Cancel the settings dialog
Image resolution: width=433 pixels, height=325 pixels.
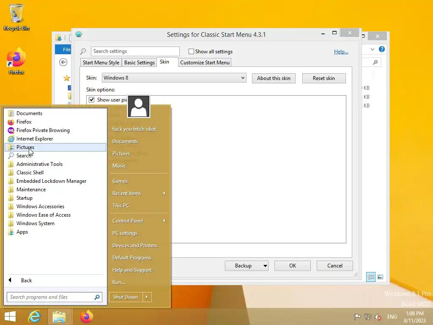[x=335, y=266]
